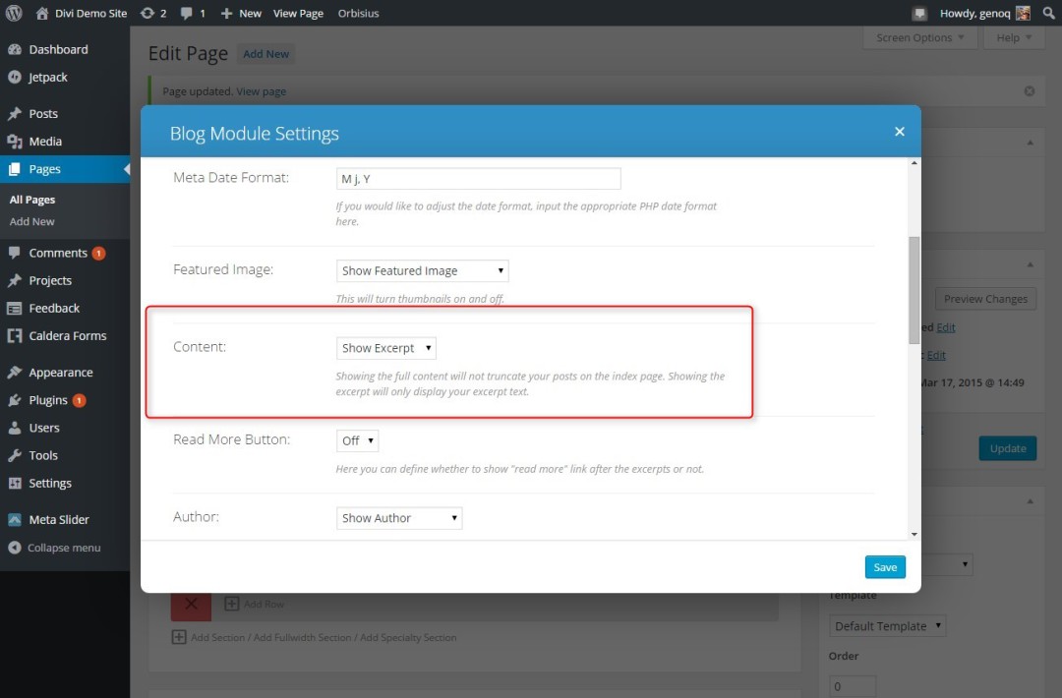The image size is (1062, 698).
Task: Open the Screen Options panel
Action: 920,37
